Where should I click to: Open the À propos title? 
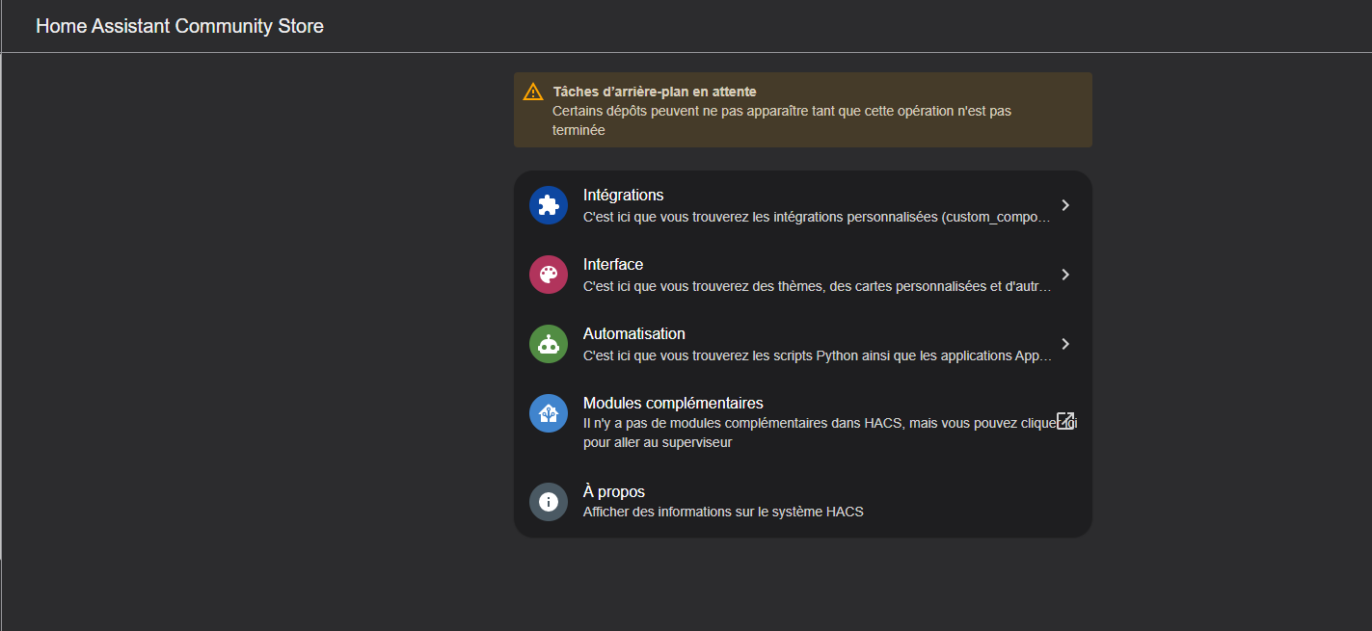click(x=613, y=491)
